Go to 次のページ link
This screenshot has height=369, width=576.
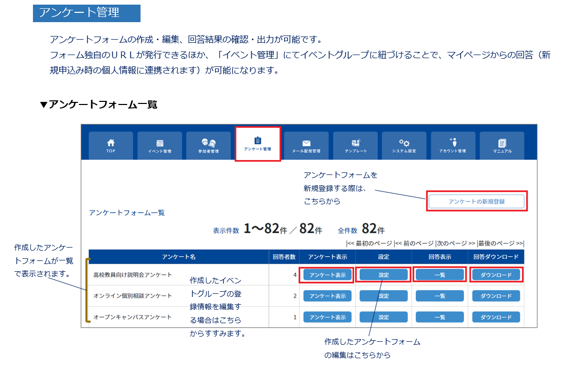456,243
